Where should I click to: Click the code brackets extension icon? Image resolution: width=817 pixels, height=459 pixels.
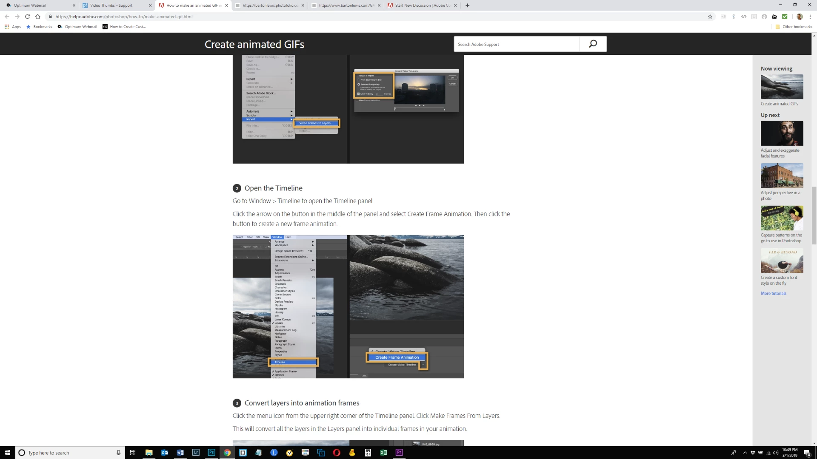click(744, 17)
